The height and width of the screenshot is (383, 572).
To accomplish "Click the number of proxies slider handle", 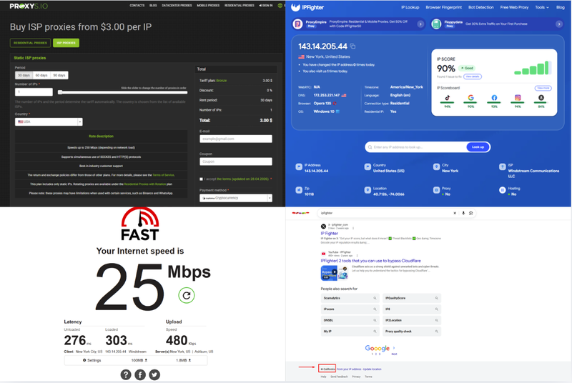I will click(x=60, y=92).
